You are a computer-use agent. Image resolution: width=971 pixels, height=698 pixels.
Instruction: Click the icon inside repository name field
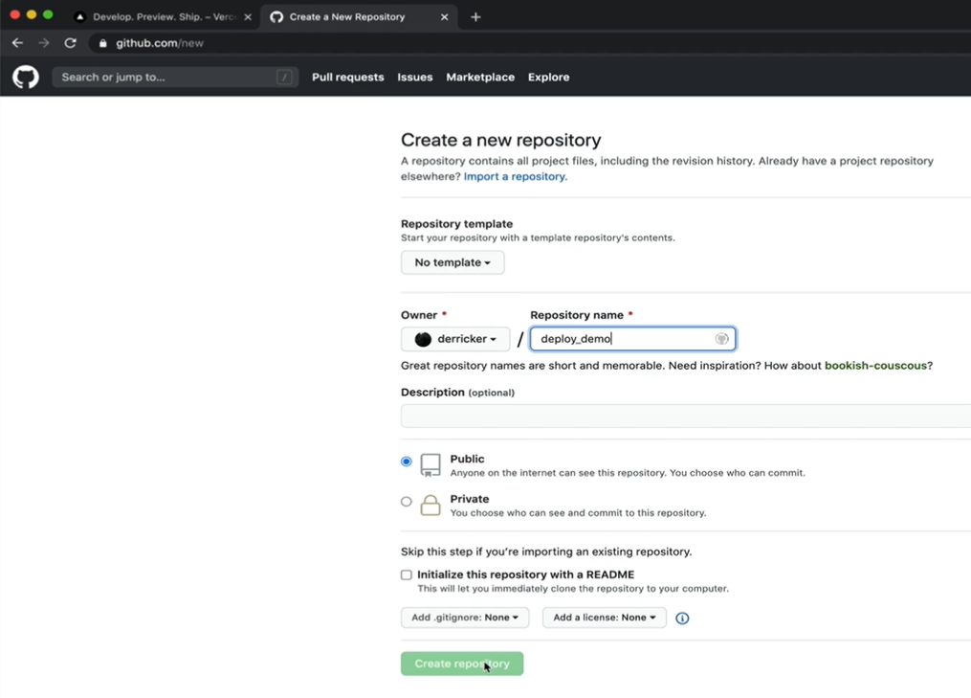(721, 338)
